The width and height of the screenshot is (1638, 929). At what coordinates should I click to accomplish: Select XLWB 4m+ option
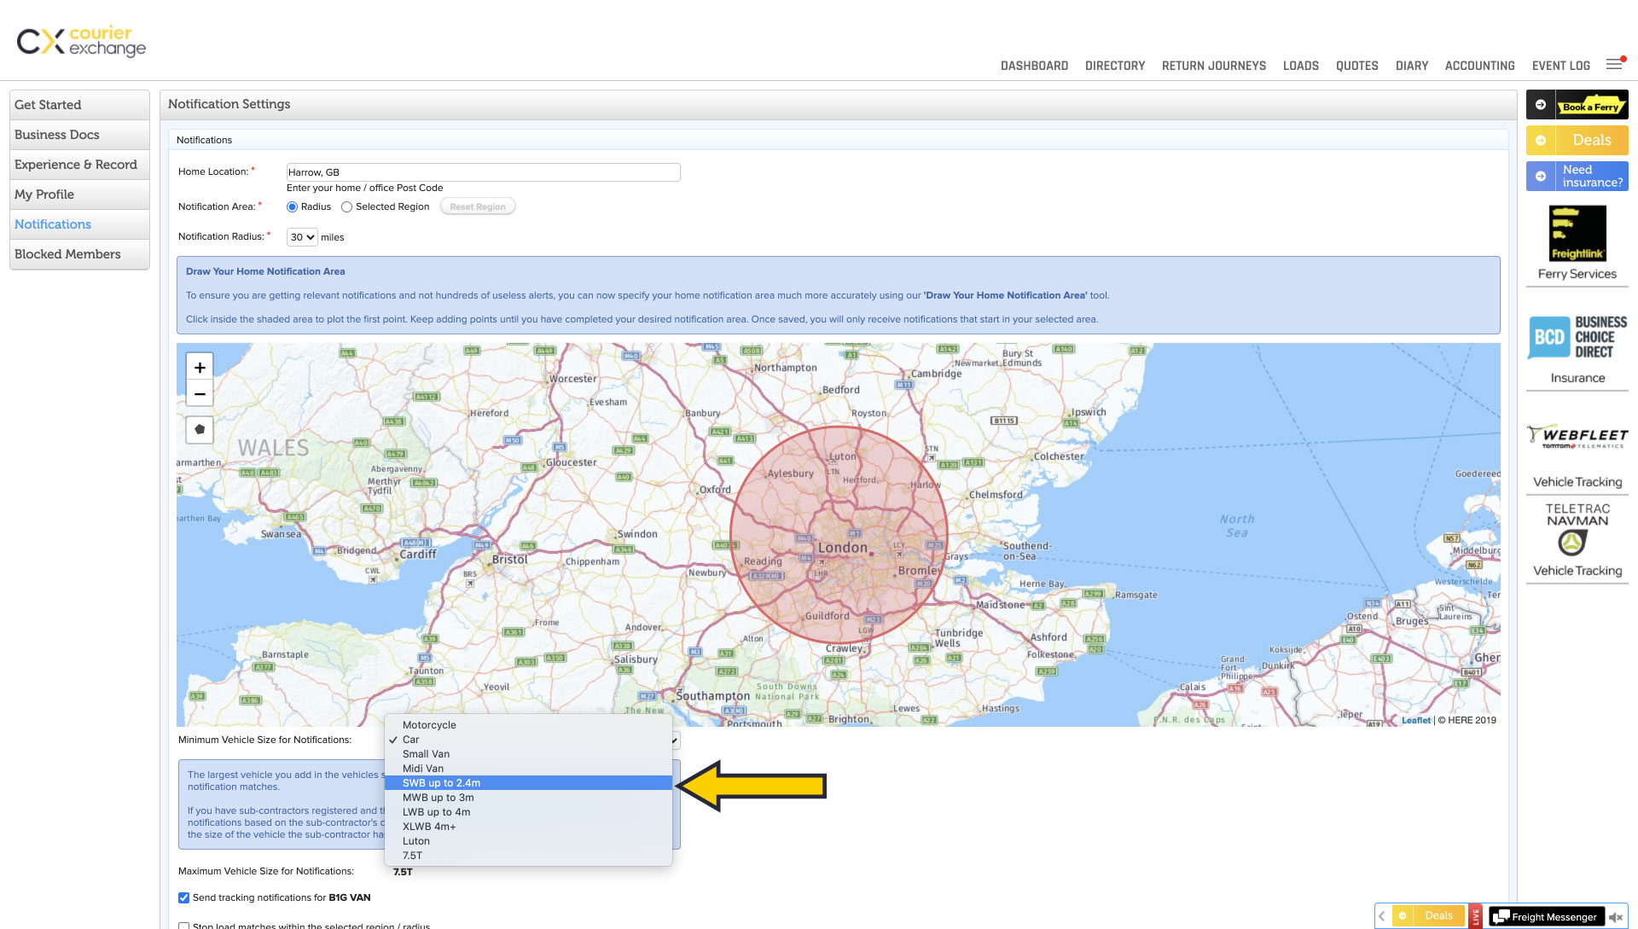click(x=529, y=827)
